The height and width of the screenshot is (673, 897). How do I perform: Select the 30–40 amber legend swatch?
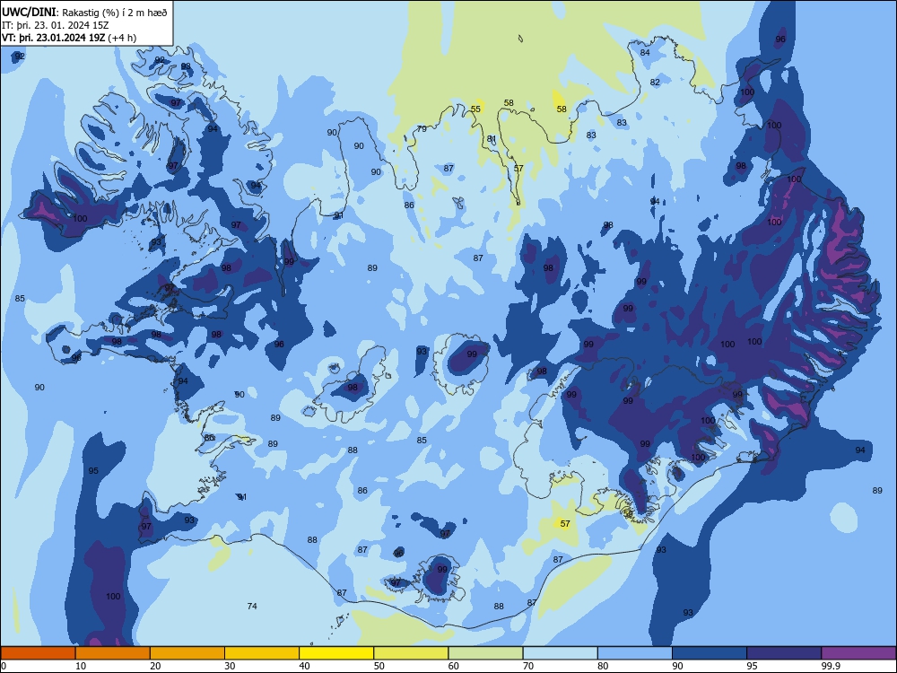click(x=262, y=653)
